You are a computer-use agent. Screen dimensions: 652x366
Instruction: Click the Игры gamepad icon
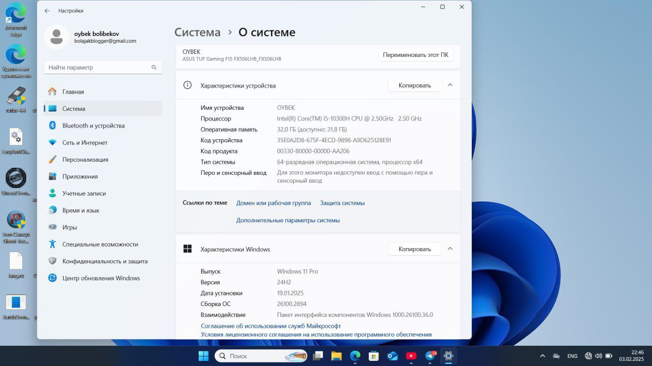(x=52, y=227)
